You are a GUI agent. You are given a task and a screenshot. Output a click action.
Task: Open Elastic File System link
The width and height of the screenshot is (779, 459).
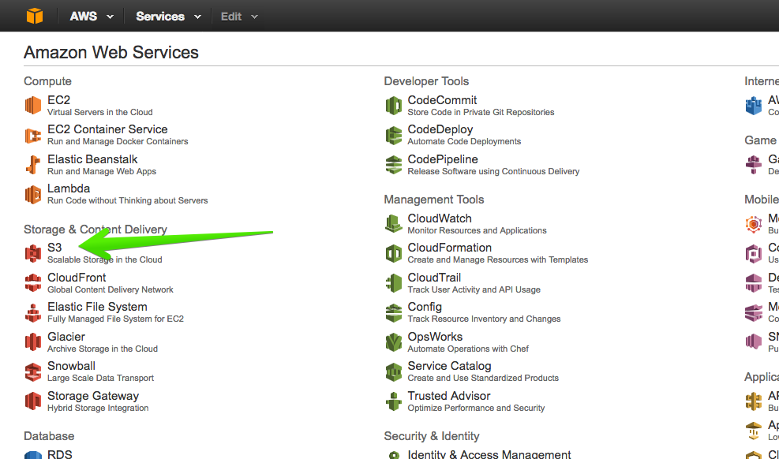coord(97,307)
